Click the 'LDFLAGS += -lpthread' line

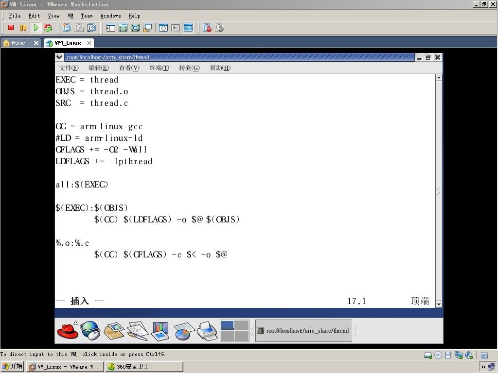(x=104, y=161)
